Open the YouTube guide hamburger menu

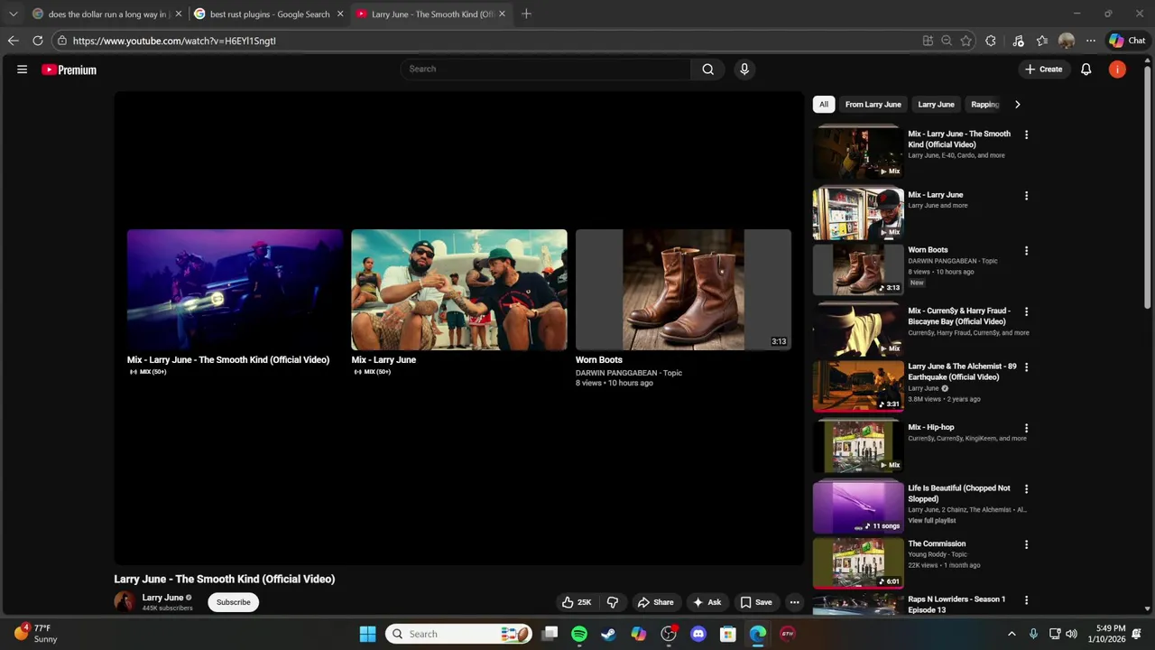click(x=22, y=70)
